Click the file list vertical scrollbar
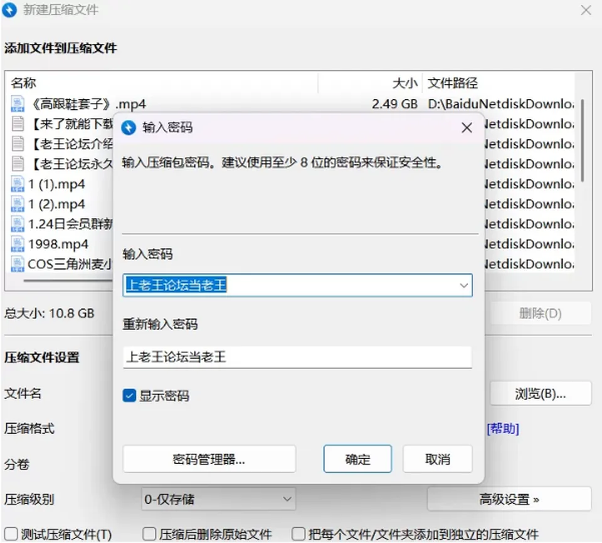The width and height of the screenshot is (602, 543). click(x=583, y=140)
